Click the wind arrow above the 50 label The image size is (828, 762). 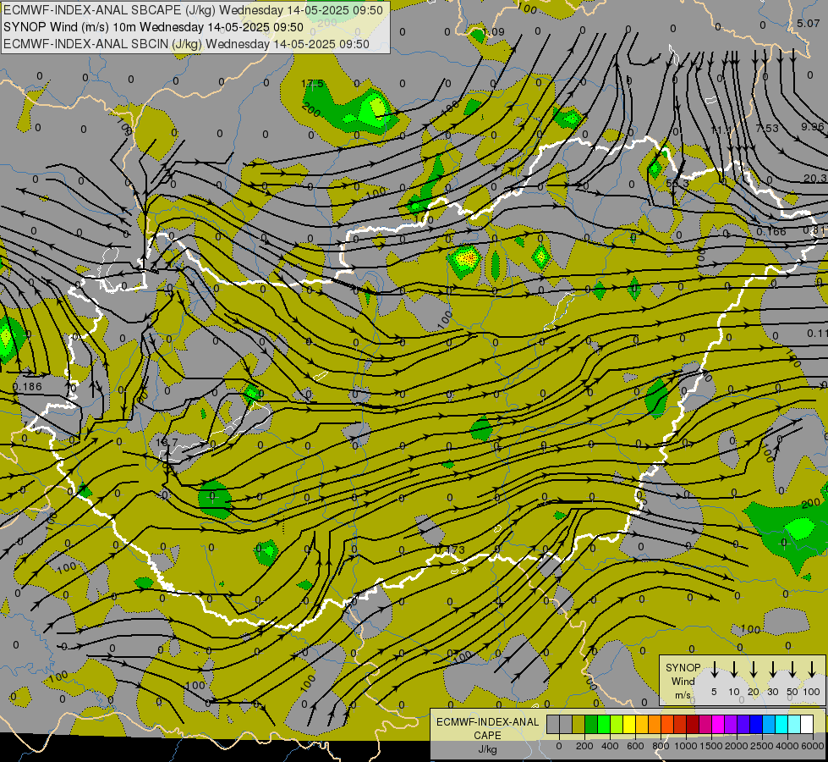click(x=792, y=670)
